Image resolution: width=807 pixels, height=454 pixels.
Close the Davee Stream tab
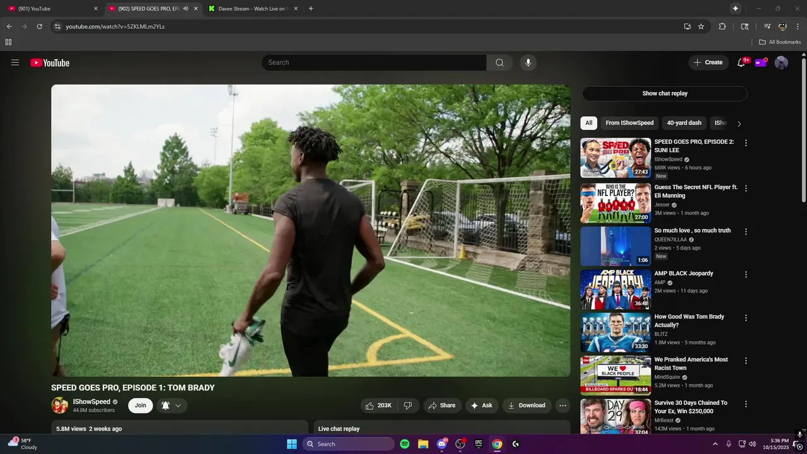[296, 9]
